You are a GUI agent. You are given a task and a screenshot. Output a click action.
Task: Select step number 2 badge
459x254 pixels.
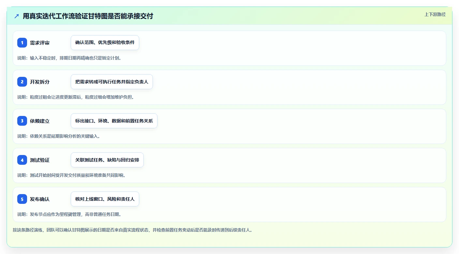(22, 82)
